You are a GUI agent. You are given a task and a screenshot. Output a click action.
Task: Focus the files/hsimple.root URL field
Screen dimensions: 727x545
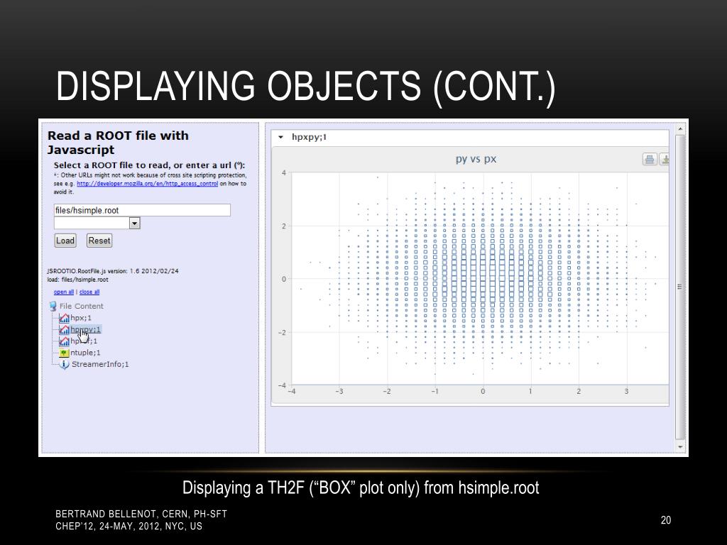click(x=142, y=210)
